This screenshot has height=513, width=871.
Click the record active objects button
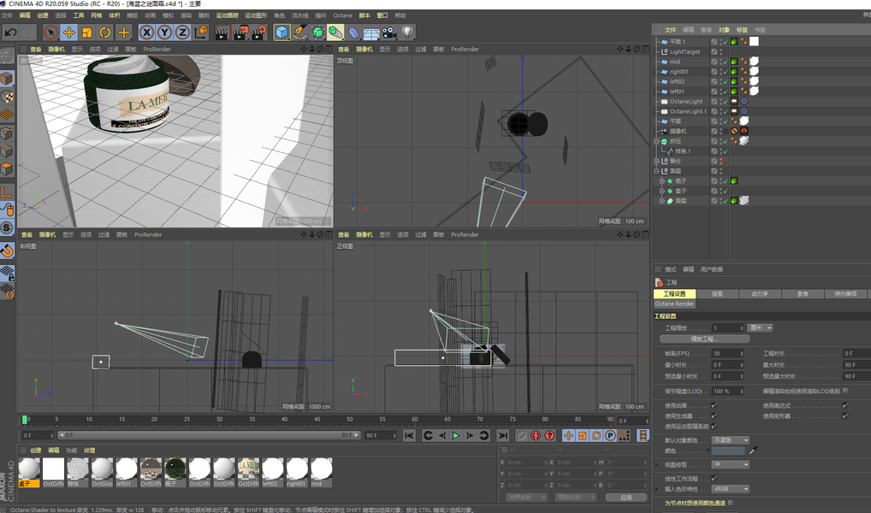(522, 436)
